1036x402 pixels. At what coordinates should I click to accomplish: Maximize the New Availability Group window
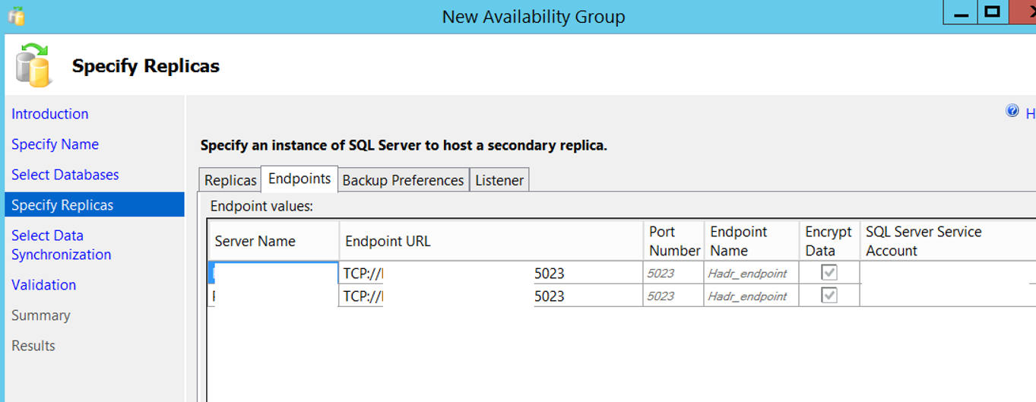991,11
